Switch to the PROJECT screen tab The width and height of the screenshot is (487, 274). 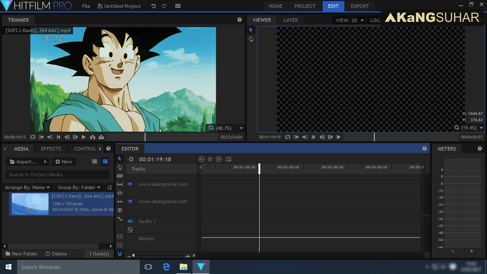(x=305, y=6)
